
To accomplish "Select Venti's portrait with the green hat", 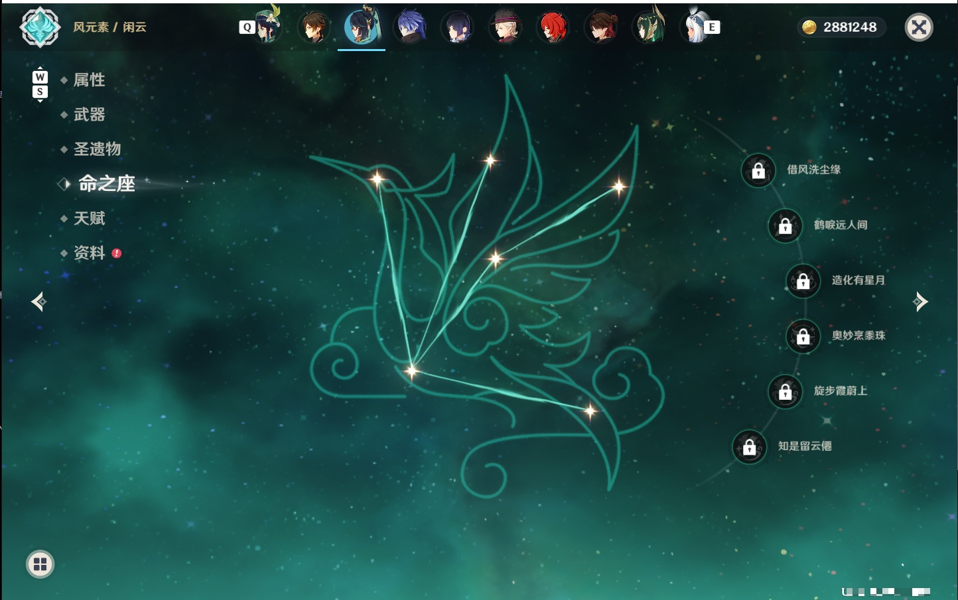I will point(269,25).
